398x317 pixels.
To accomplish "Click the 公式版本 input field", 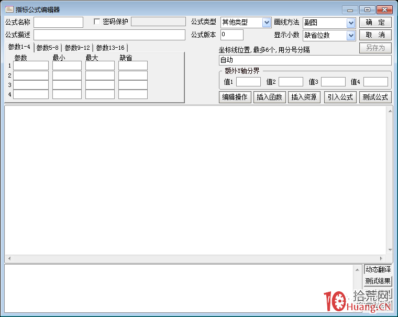I will click(x=232, y=35).
